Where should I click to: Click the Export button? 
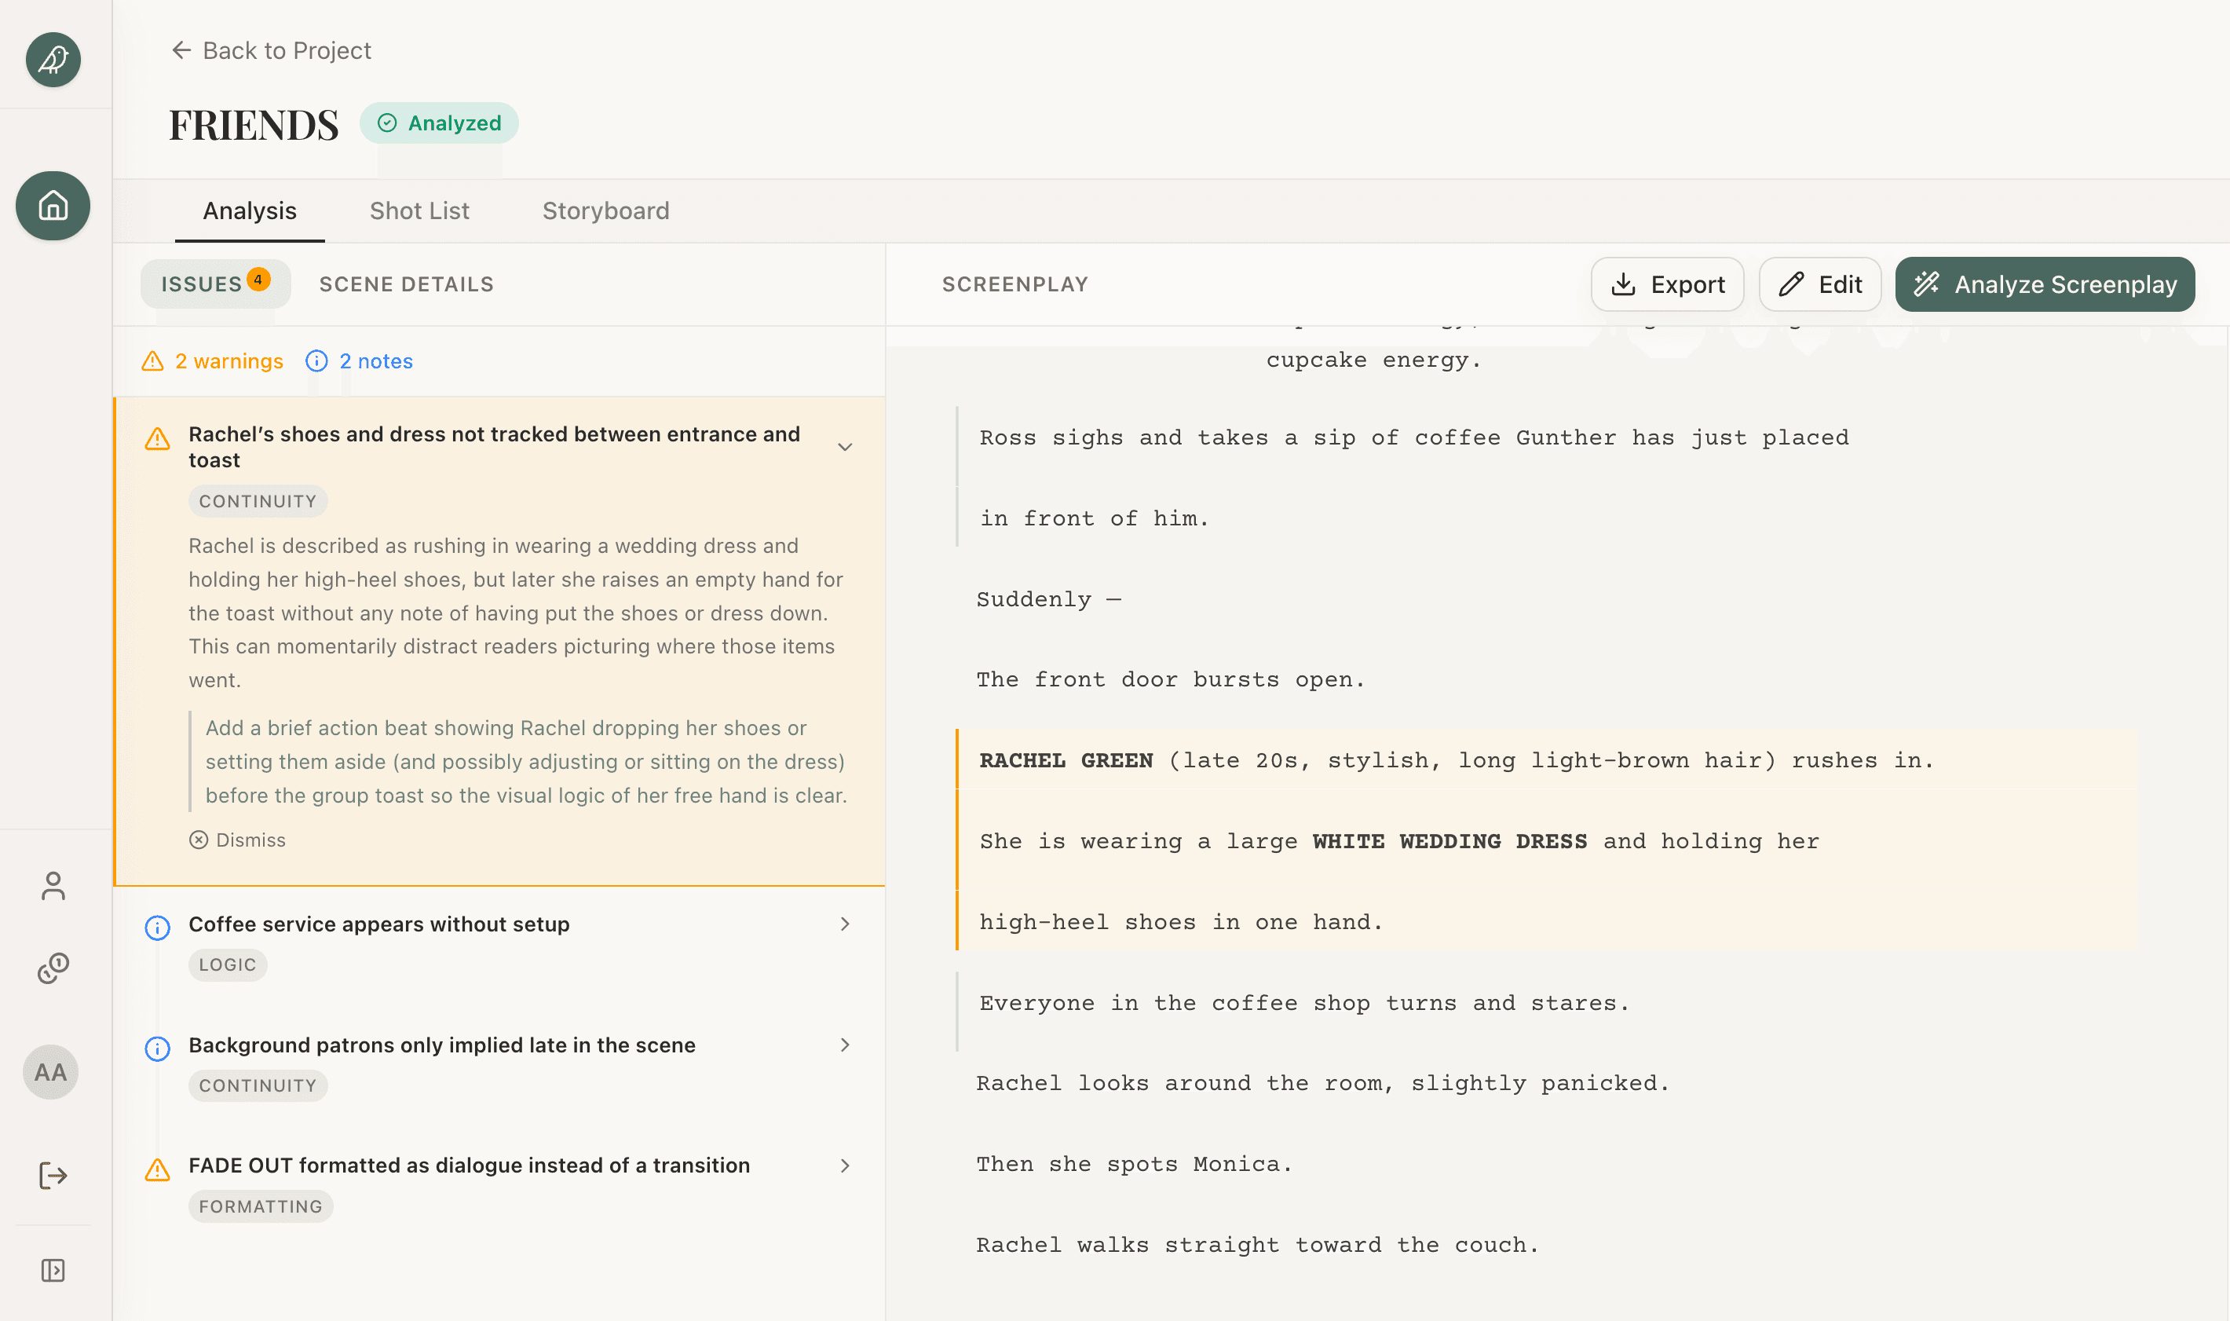tap(1667, 284)
